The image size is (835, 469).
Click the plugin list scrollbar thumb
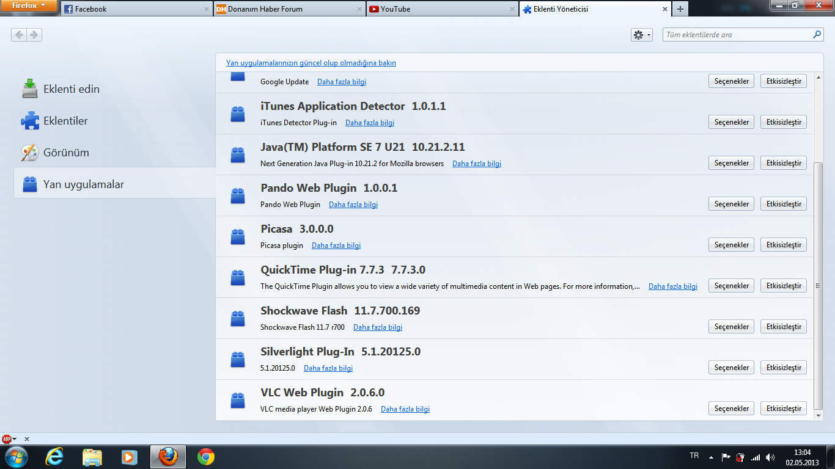pyautogui.click(x=819, y=285)
